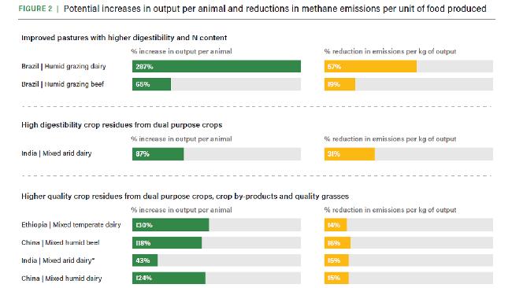Click the Brazil | Humid grazing dairy label
The image size is (512, 288).
click(64, 66)
